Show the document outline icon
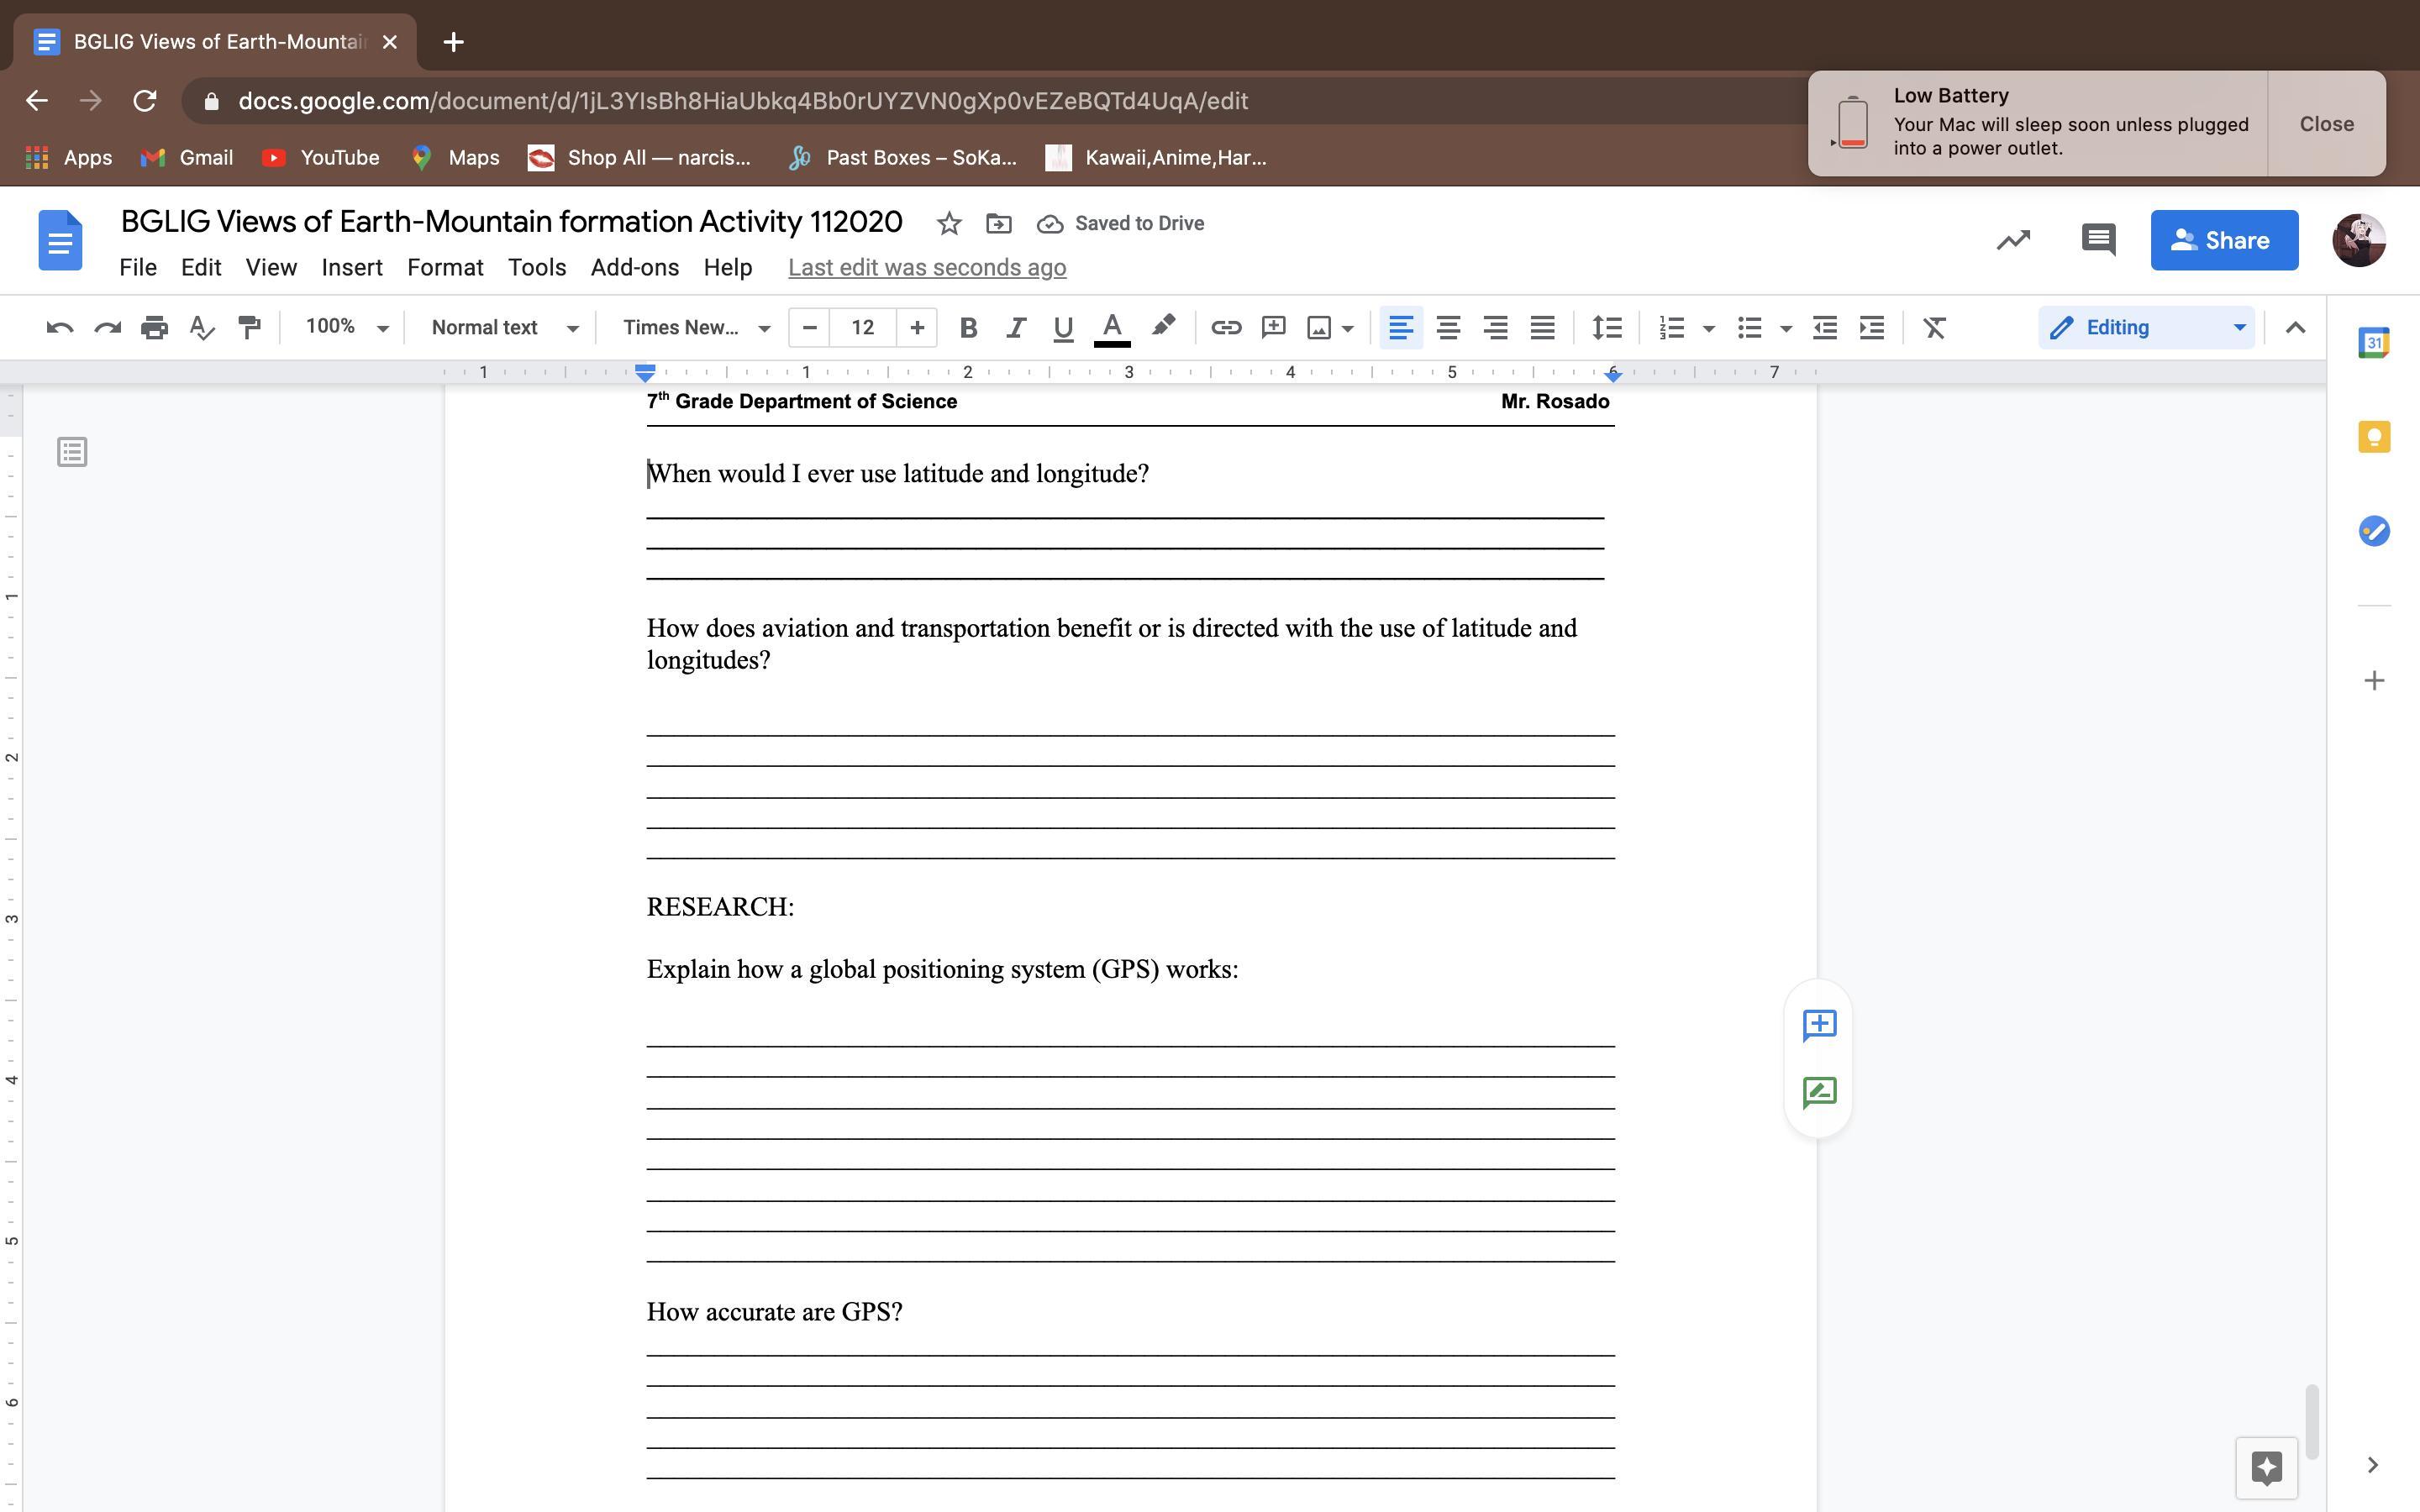2420x1512 pixels. click(x=72, y=452)
